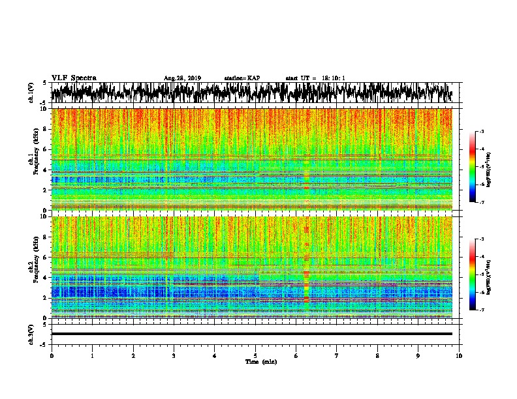Click time axis tick label "9"
The width and height of the screenshot is (517, 399).
coord(418,356)
